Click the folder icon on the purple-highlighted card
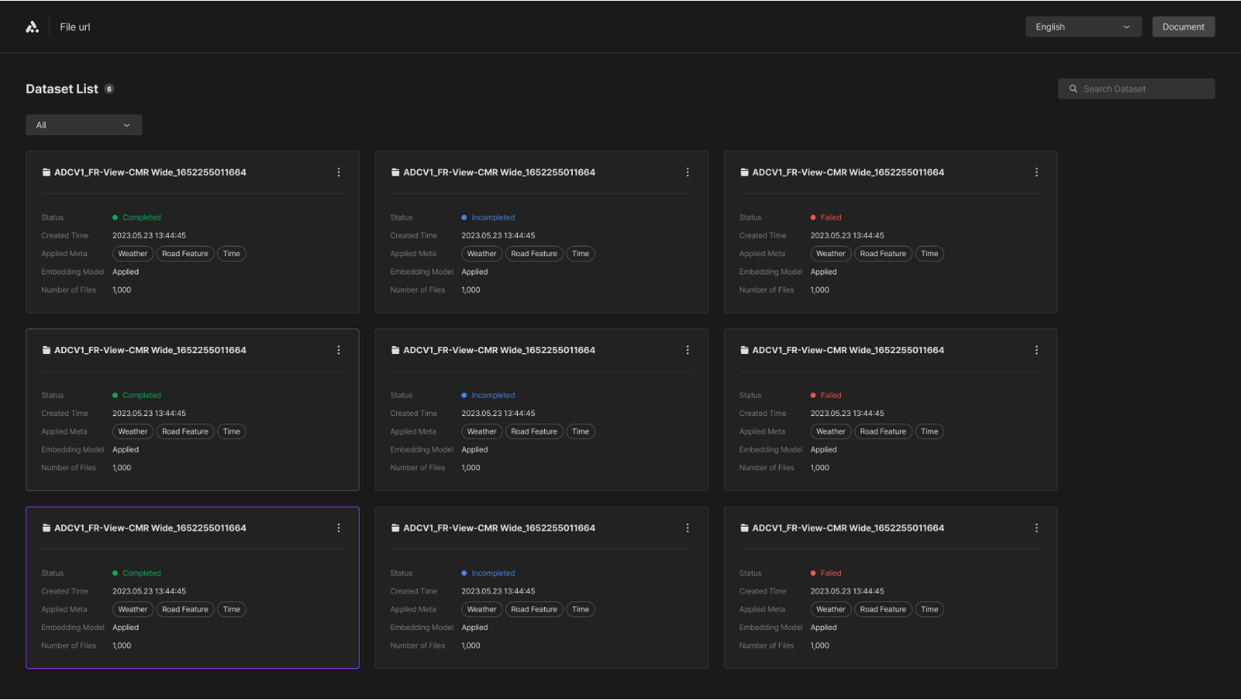Viewport: 1241px width, 700px height. [46, 528]
